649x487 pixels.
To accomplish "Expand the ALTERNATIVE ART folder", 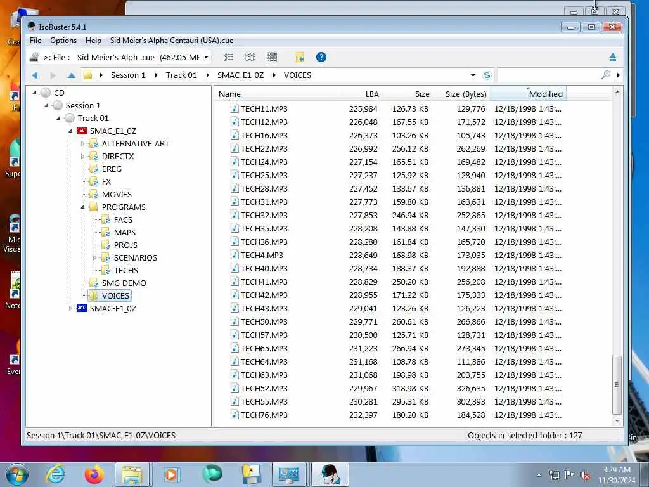I will coord(82,144).
